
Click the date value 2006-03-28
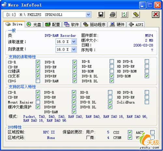(143, 45)
